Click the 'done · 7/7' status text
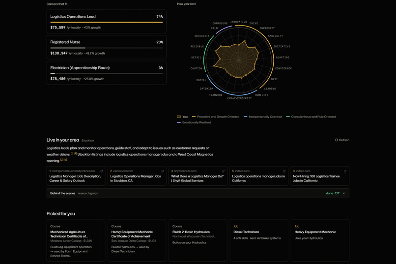 point(333,193)
